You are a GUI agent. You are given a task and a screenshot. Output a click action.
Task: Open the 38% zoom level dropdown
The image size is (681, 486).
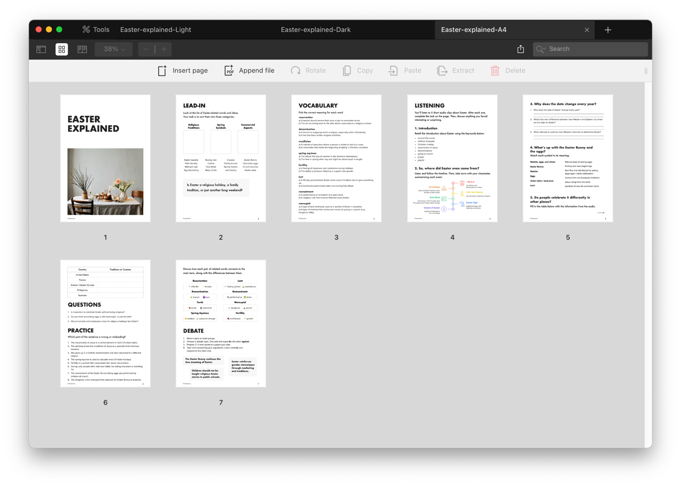point(113,48)
